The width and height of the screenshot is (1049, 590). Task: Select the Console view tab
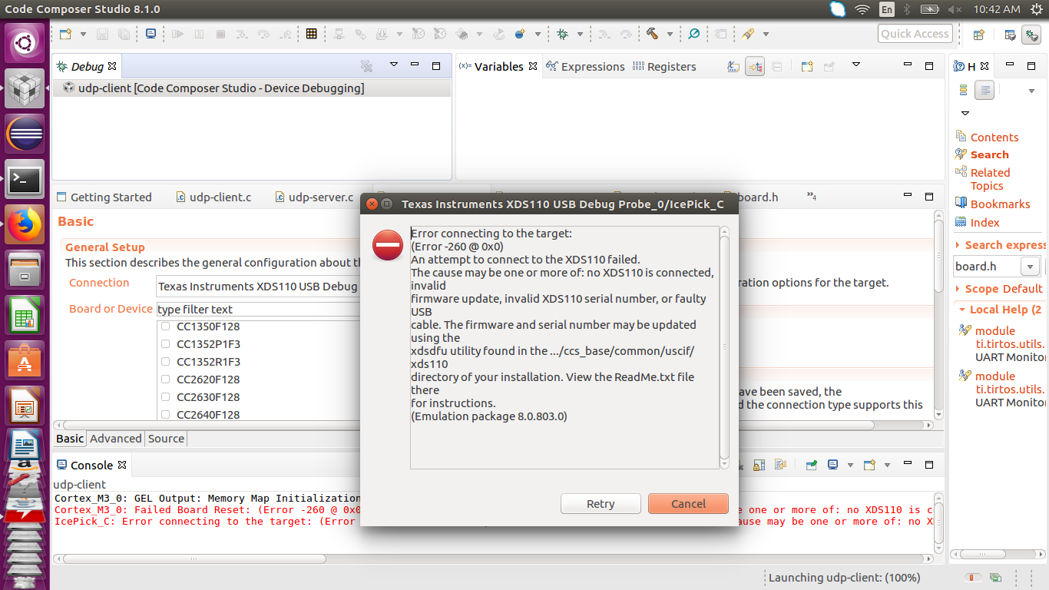click(92, 466)
